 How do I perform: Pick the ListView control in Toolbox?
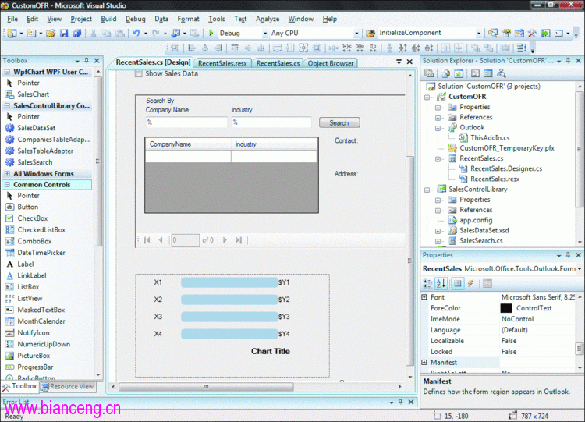tap(30, 299)
